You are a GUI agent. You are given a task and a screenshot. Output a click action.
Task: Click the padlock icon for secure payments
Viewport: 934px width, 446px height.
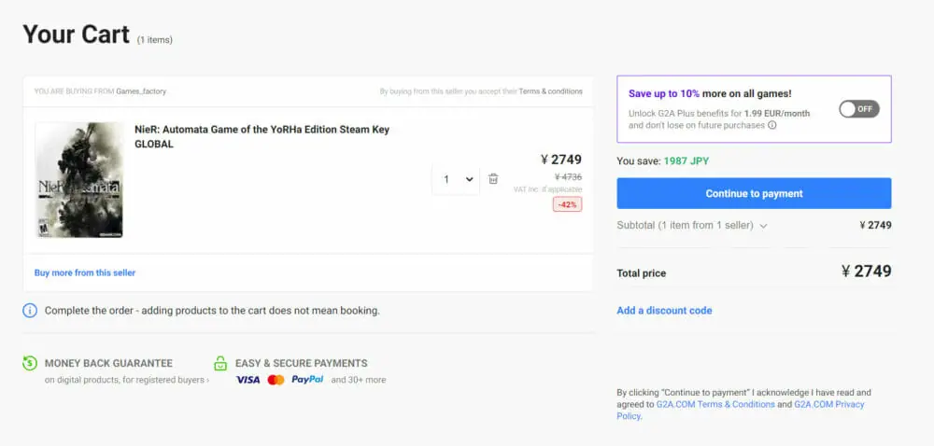(220, 363)
